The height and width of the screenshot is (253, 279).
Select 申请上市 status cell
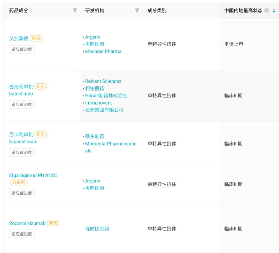click(x=234, y=44)
